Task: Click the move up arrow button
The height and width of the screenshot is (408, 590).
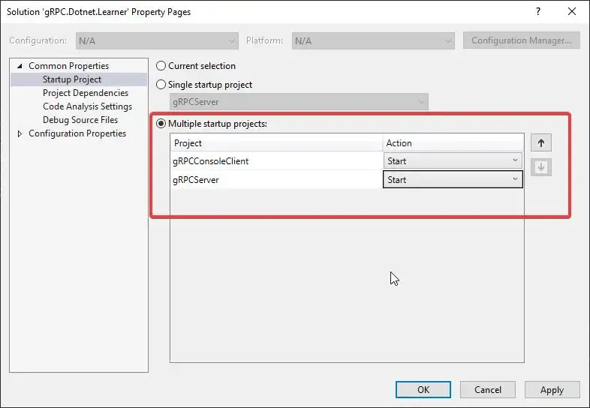Action: pyautogui.click(x=540, y=143)
